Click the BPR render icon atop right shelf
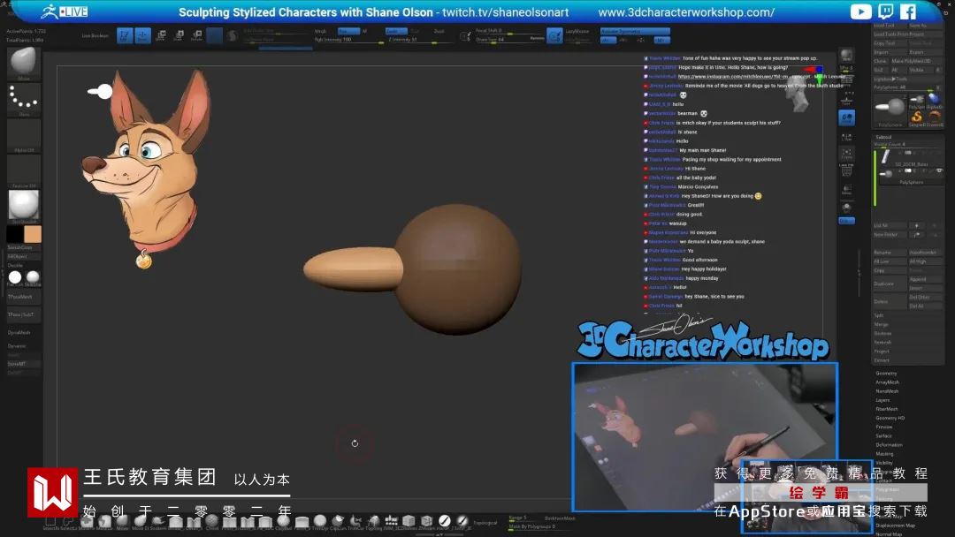 coord(846,56)
